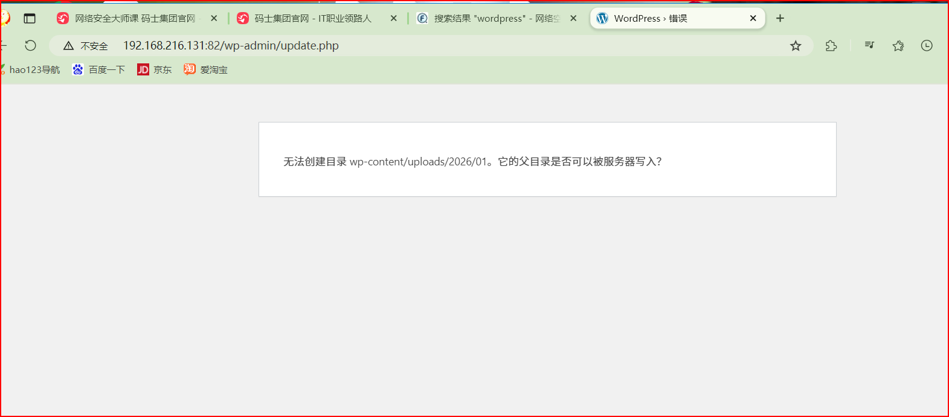Click the media control icon in toolbar
The height and width of the screenshot is (417, 949).
tap(869, 45)
